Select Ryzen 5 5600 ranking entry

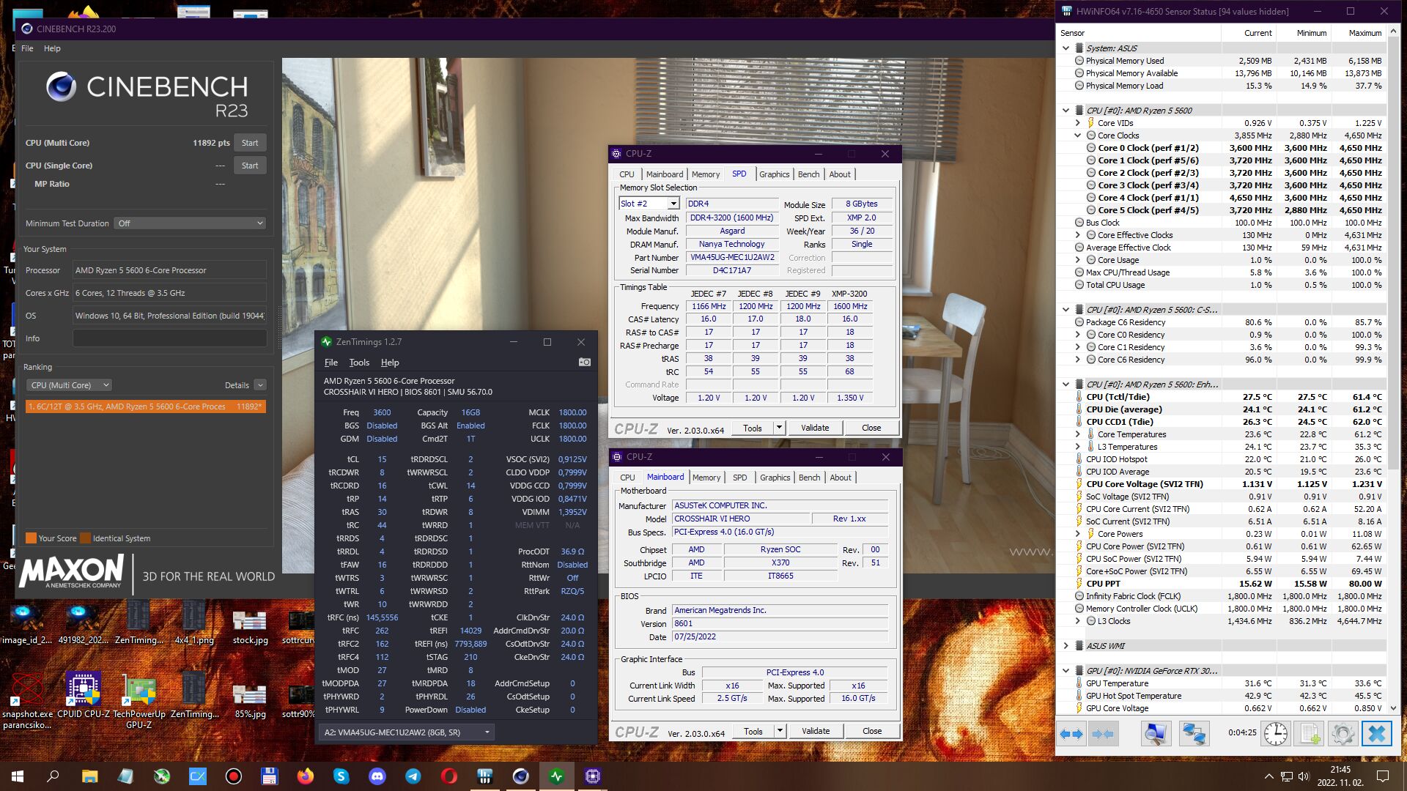[146, 406]
